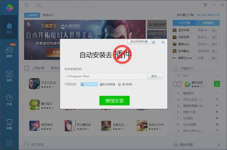Click the 传奇世界 game icon
Image resolution: width=227 pixels, height=150 pixels.
coord(175,37)
